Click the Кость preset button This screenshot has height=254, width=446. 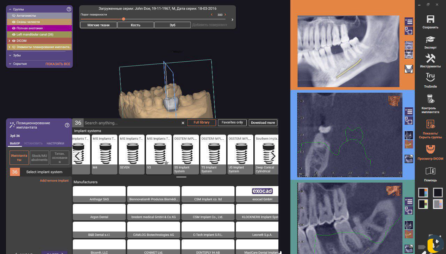coord(136,25)
